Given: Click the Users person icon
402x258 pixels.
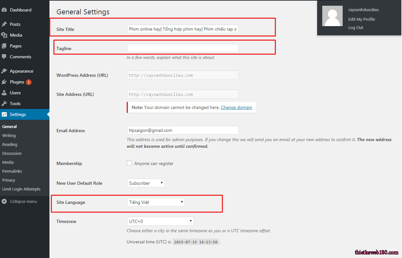Looking at the screenshot, I should click(4, 93).
